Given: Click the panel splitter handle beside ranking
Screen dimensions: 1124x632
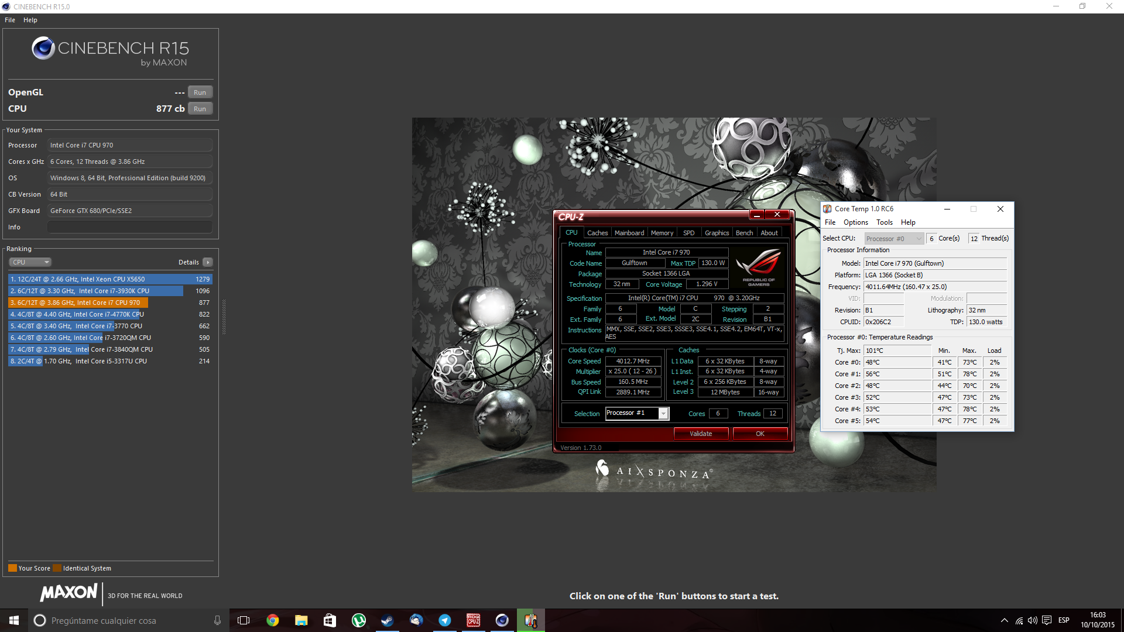Looking at the screenshot, I should pyautogui.click(x=224, y=317).
